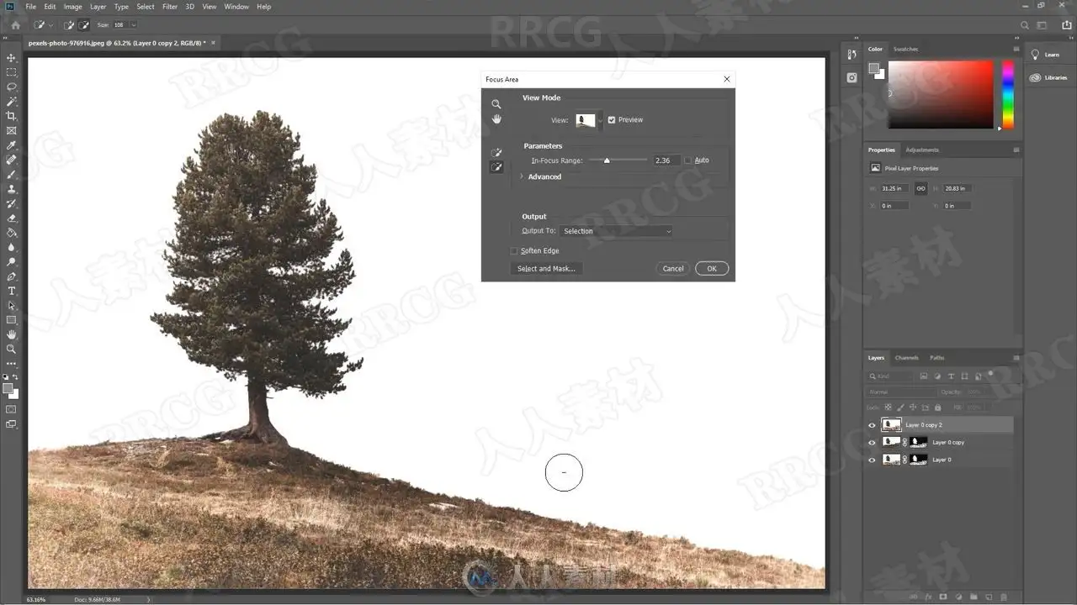Open the Select menu

(146, 7)
